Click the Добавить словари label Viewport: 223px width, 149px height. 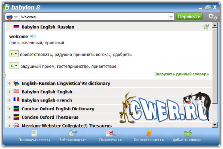click(188, 140)
